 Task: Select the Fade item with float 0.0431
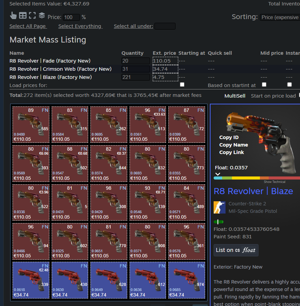coord(70,203)
